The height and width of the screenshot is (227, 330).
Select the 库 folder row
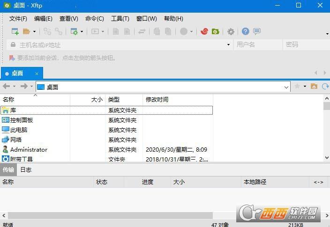(107, 110)
